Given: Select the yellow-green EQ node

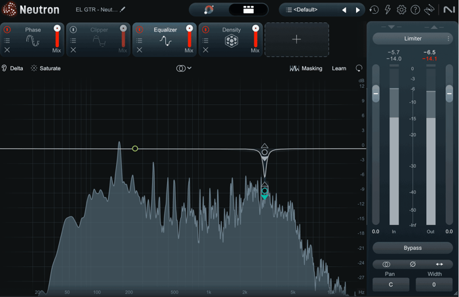Looking at the screenshot, I should (135, 149).
